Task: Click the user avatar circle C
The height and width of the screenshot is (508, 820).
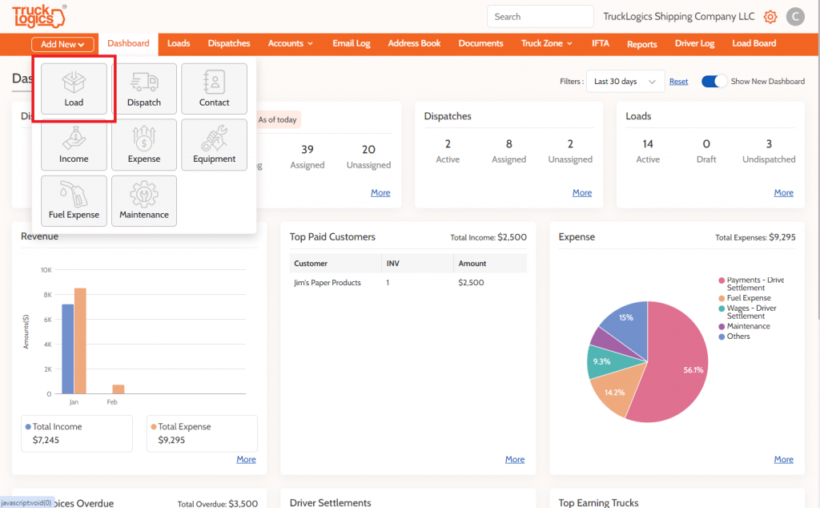Action: 795,17
